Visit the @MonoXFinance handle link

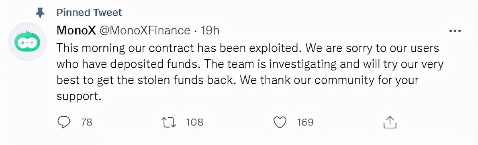coord(145,30)
